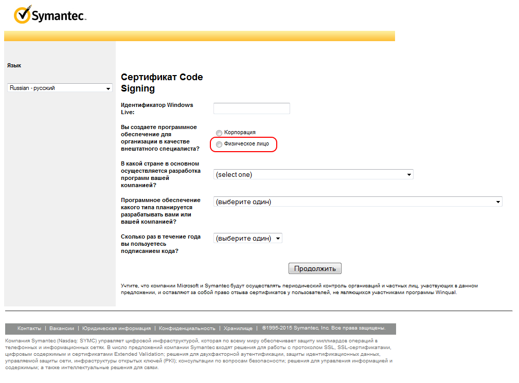Select the Корпорация radio button
519x383 pixels.
pos(219,133)
